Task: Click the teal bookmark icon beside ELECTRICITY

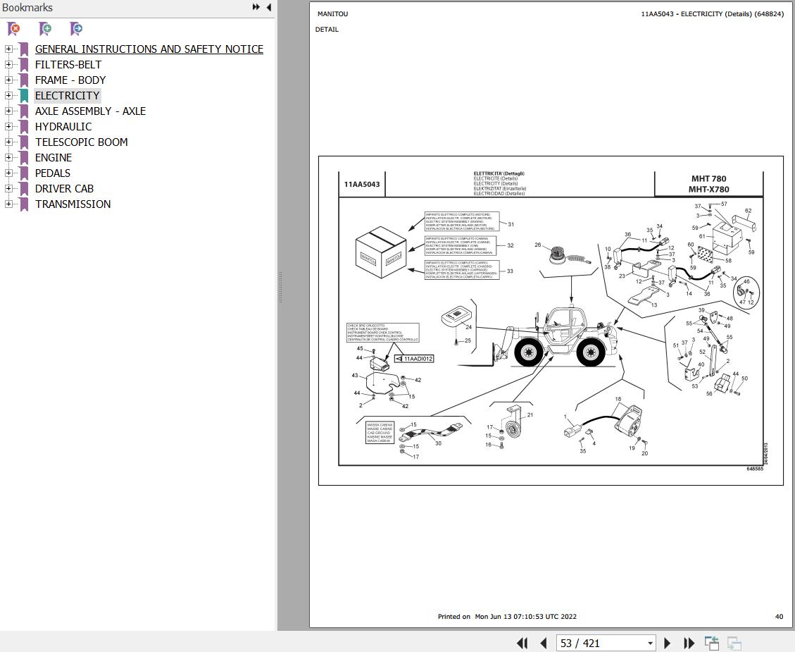Action: click(x=24, y=96)
